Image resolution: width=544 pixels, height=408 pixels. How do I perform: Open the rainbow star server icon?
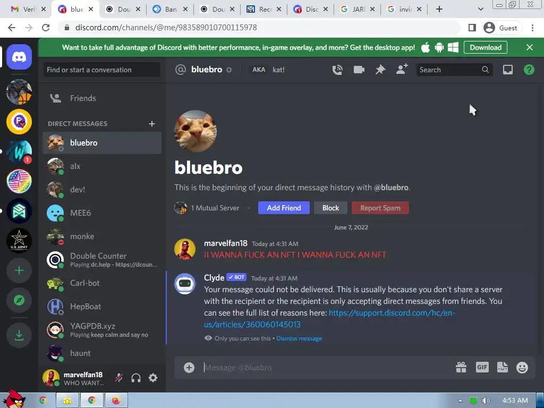click(19, 181)
